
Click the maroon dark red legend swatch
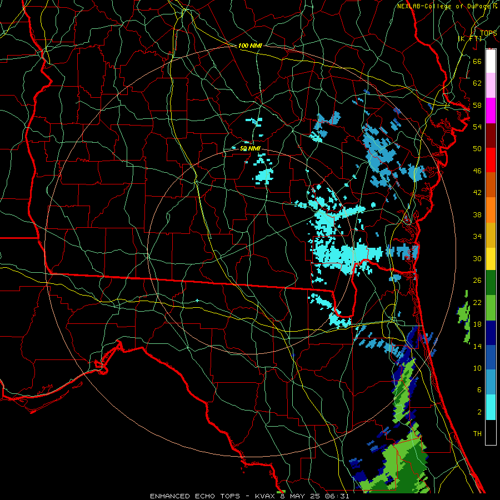[491, 136]
